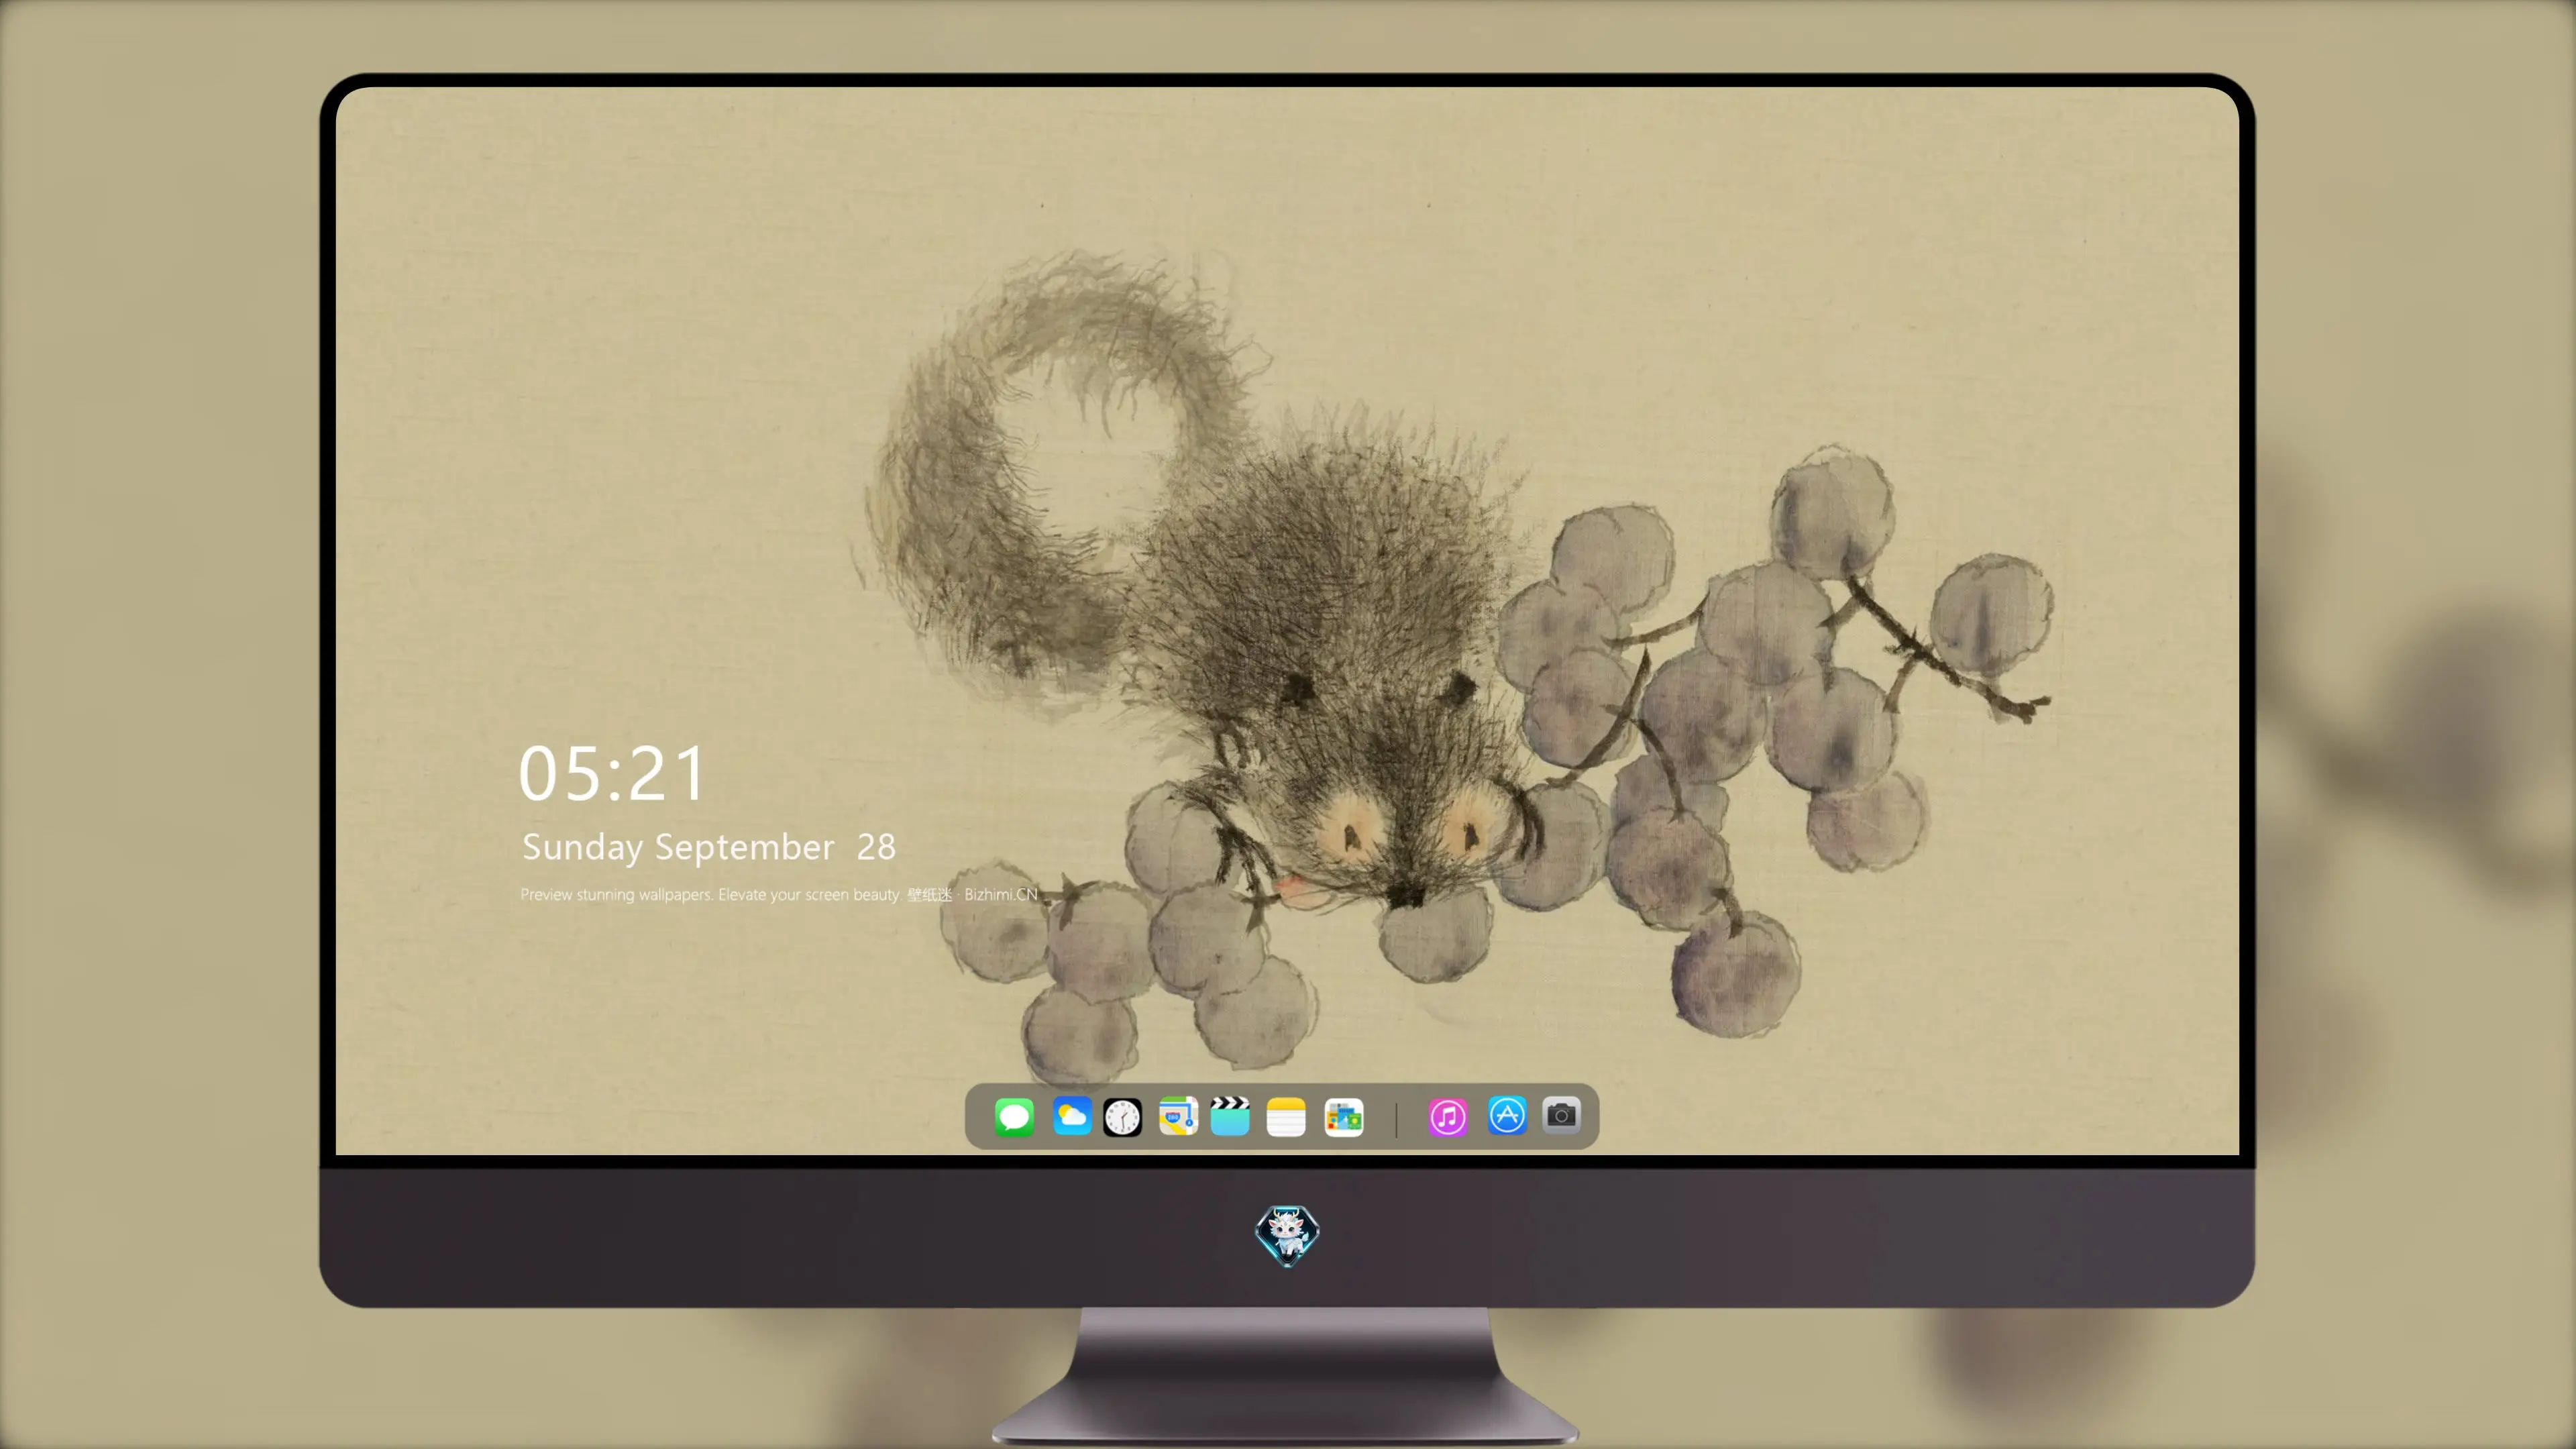Open the colorful posters app icon
Viewport: 2576px width, 1449px height.
1344,1117
